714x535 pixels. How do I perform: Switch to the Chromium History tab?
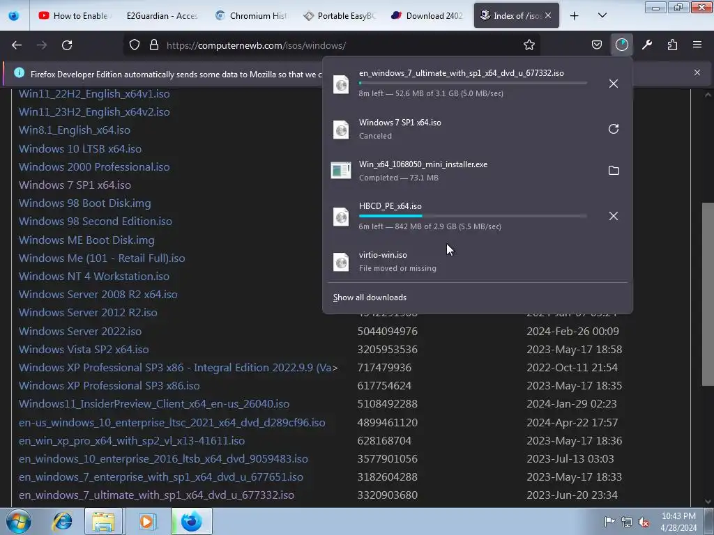point(251,16)
